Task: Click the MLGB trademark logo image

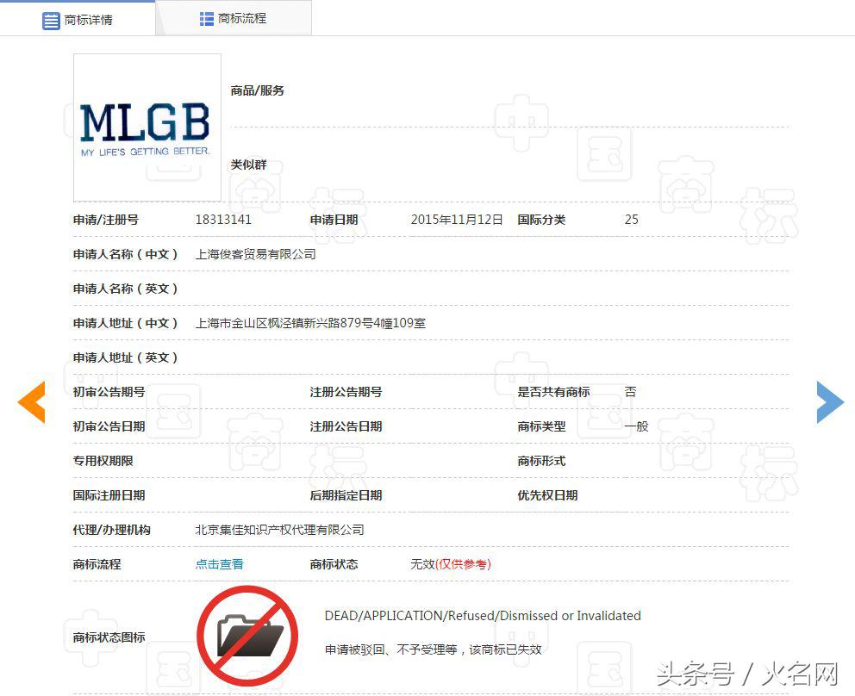Action: point(147,127)
